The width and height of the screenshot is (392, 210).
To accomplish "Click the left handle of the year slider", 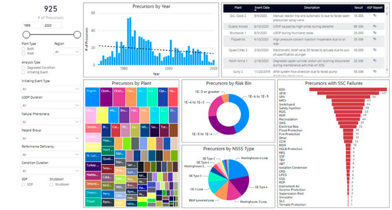I will coord(26,35).
